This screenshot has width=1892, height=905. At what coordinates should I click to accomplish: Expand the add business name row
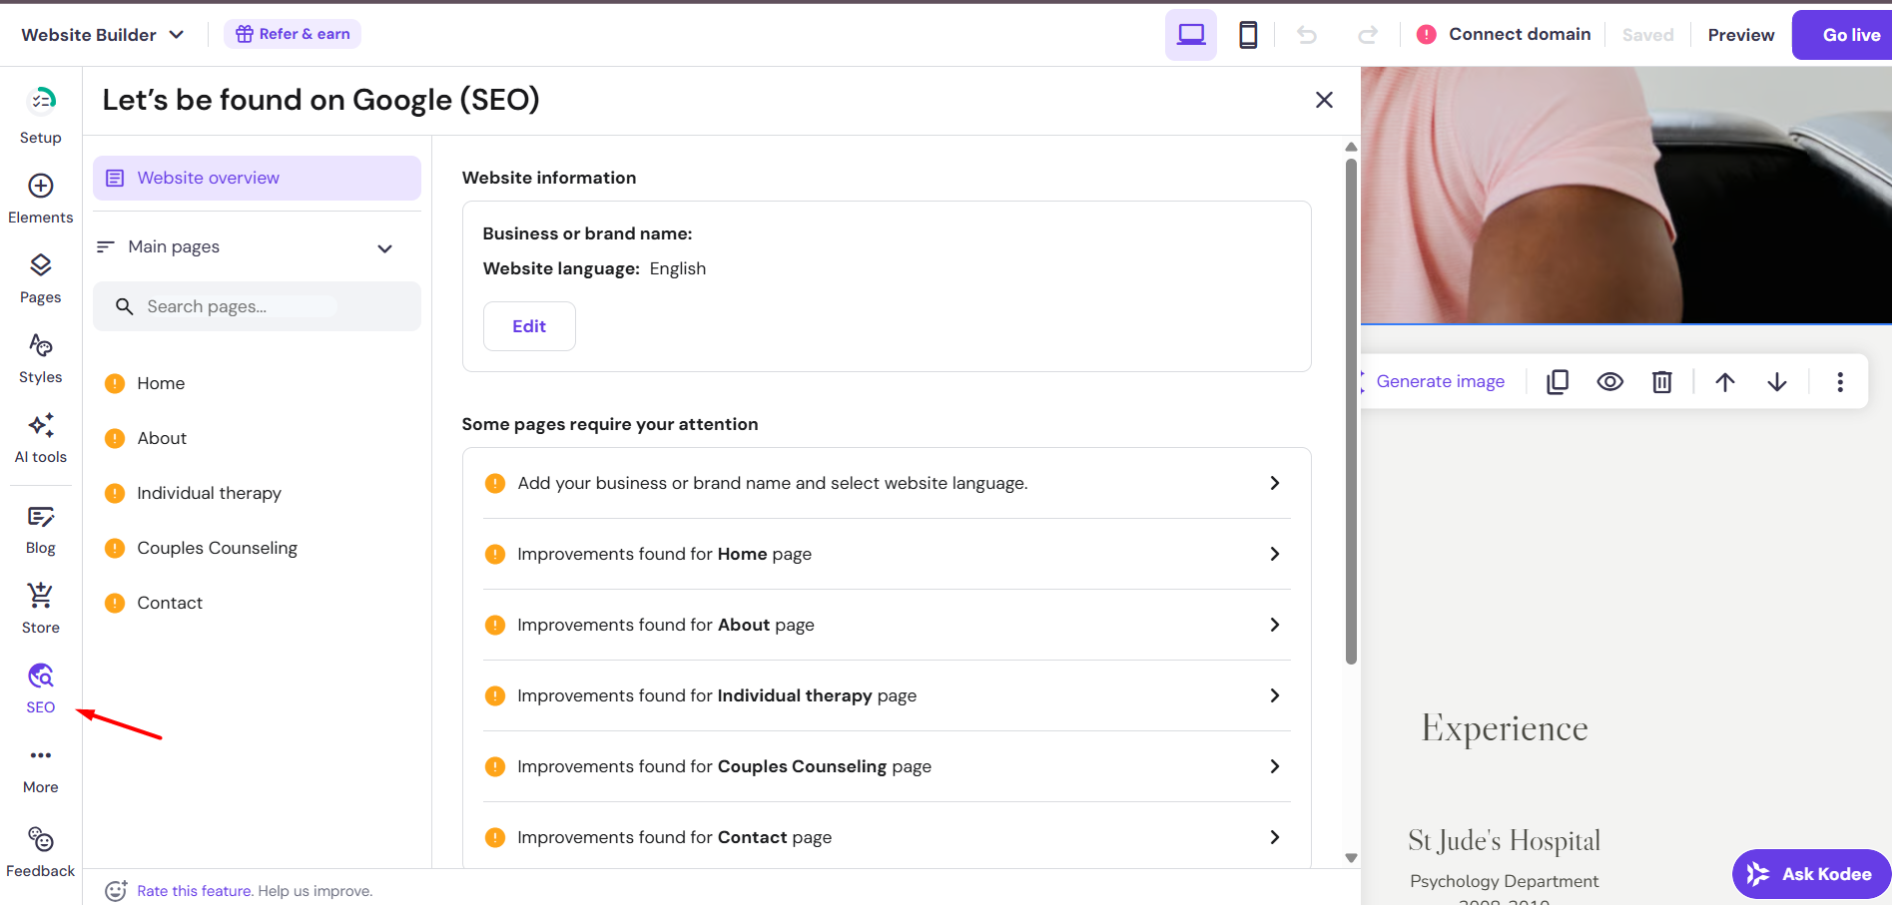(887, 483)
